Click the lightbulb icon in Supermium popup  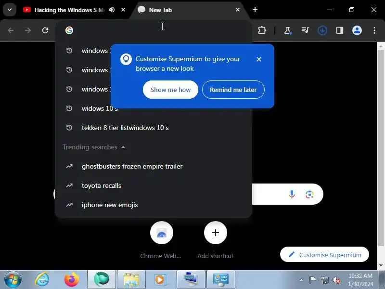126,59
